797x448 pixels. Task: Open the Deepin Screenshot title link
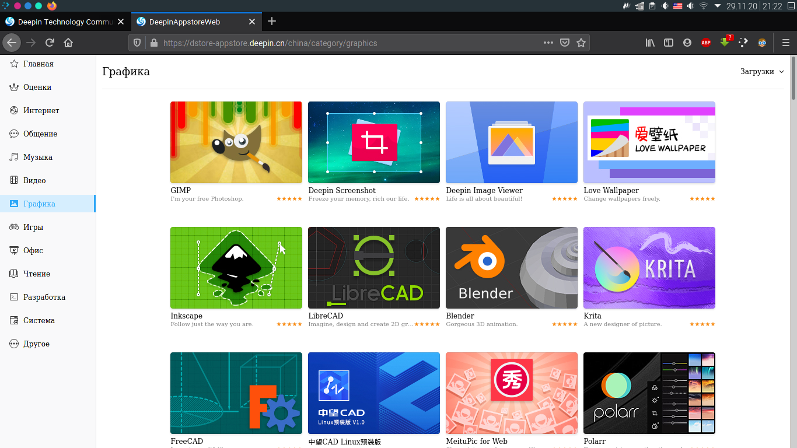click(x=342, y=190)
